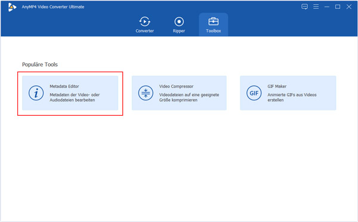Open the Converter tab

[x=144, y=24]
